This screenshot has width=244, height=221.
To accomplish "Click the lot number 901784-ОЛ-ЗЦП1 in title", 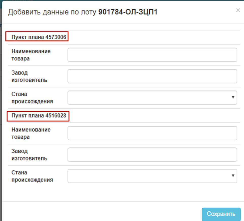I will tap(128, 12).
